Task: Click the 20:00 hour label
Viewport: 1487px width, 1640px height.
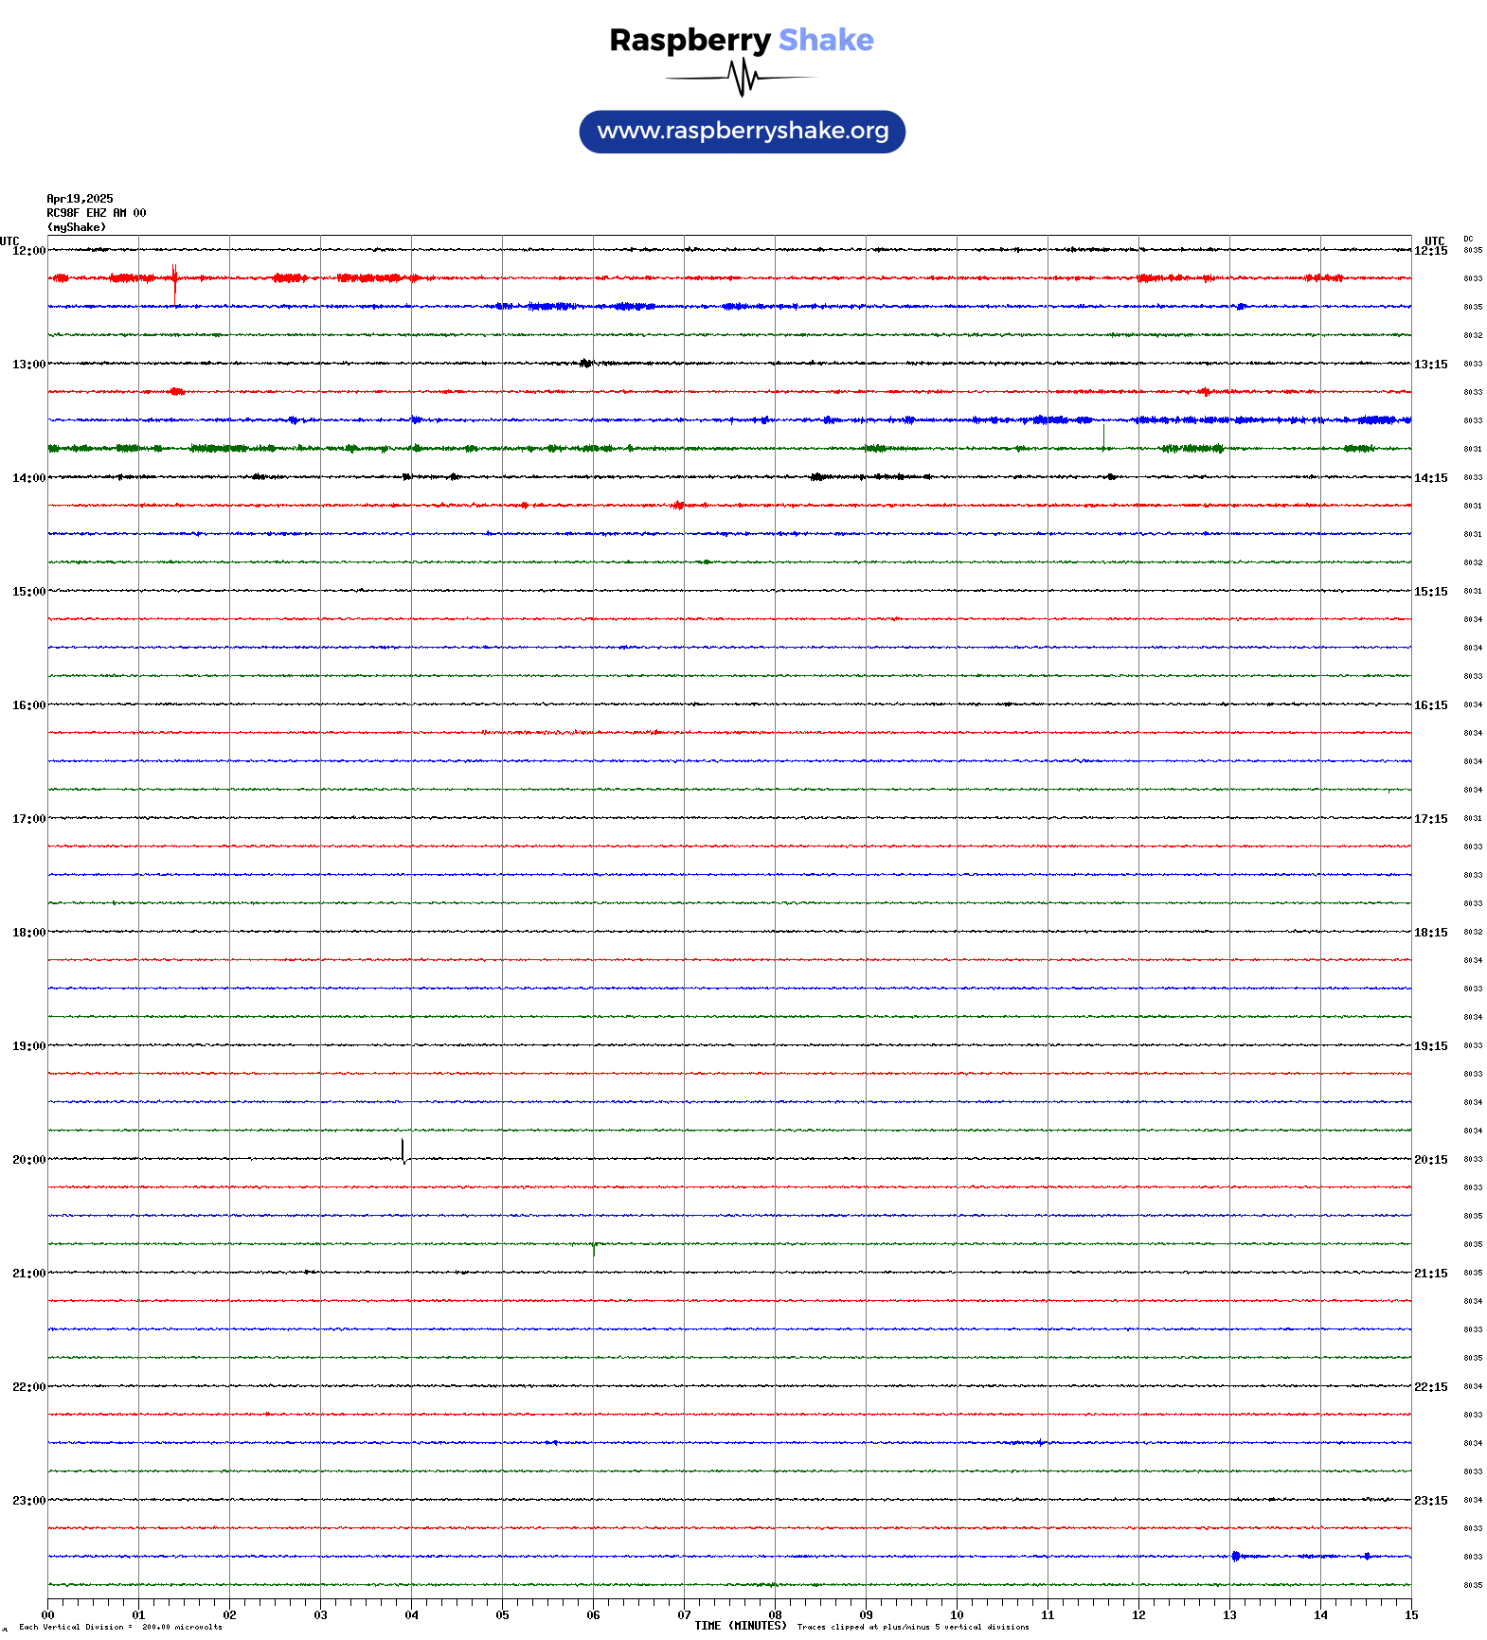Action: coord(28,1160)
